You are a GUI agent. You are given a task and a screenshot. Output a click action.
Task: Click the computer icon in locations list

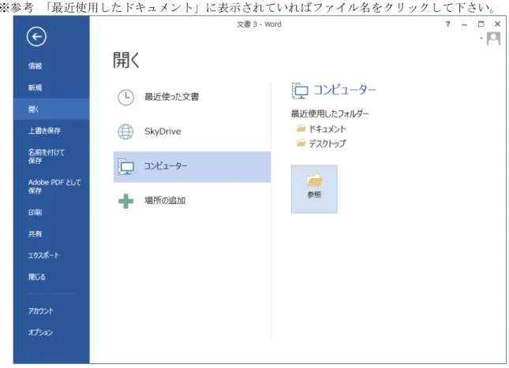point(125,166)
